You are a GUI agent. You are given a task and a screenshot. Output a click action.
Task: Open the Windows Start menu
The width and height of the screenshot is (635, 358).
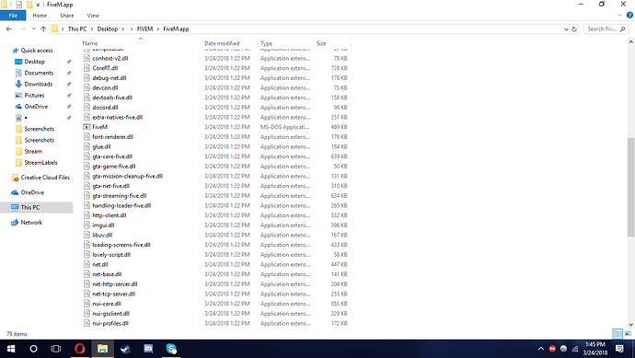click(11, 349)
